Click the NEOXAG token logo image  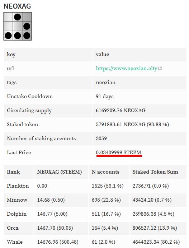[18, 26]
